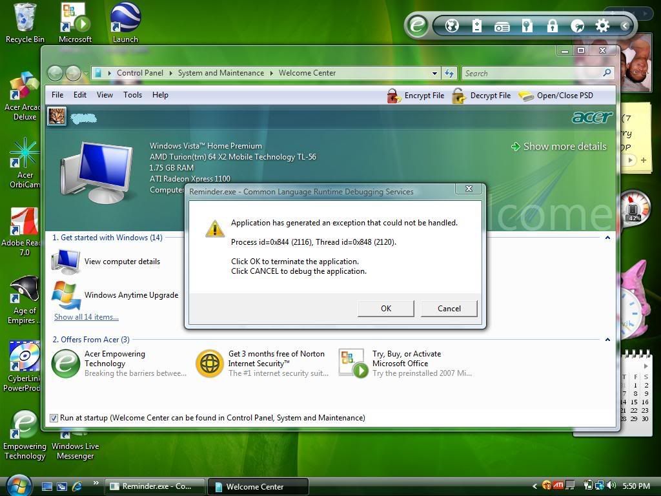The width and height of the screenshot is (661, 496).
Task: Collapse the Offers From Acer section
Action: (x=607, y=340)
